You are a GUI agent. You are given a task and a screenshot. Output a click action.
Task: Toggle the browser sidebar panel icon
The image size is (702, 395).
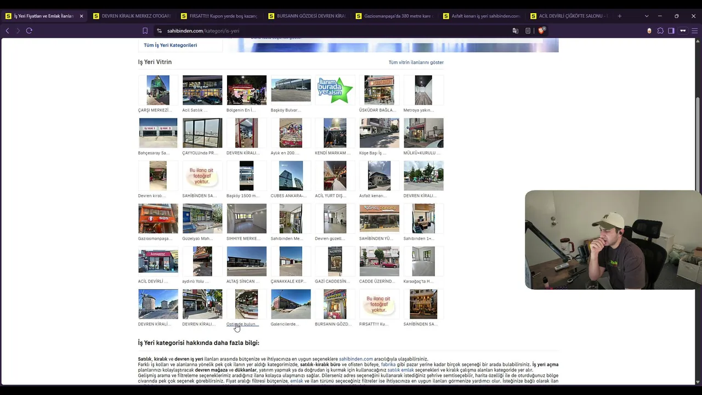671,31
